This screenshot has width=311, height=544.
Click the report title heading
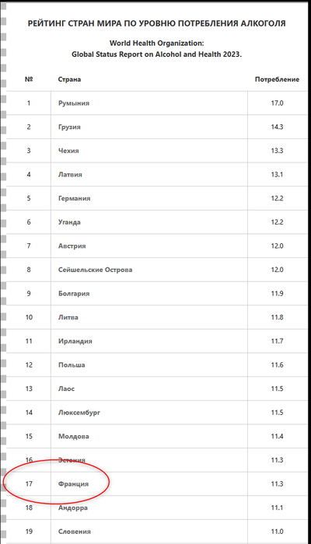pyautogui.click(x=156, y=23)
